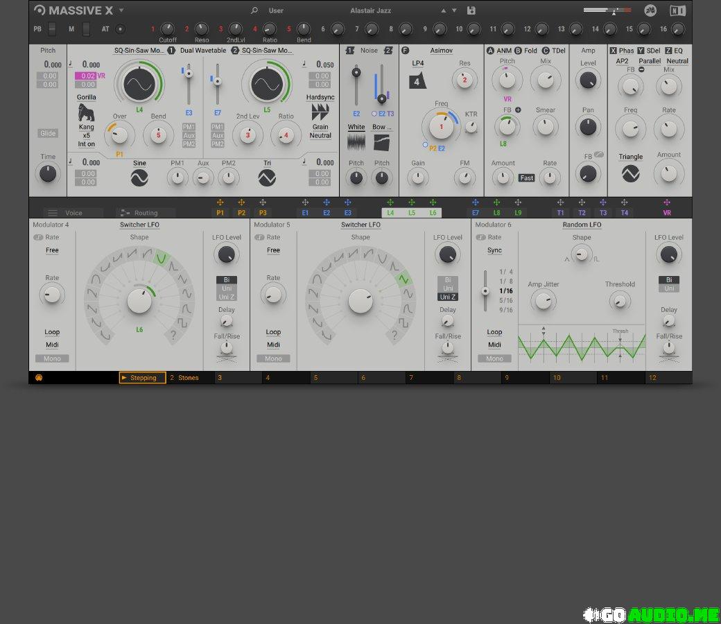Pick the random question-mark shape in Modulator 5
This screenshot has width=721, height=624.
[x=394, y=335]
